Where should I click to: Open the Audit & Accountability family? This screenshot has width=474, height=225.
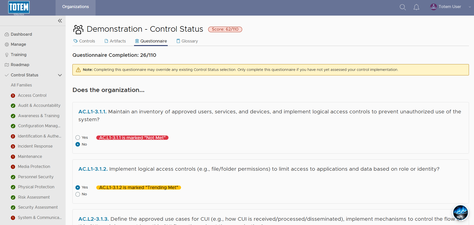39,105
